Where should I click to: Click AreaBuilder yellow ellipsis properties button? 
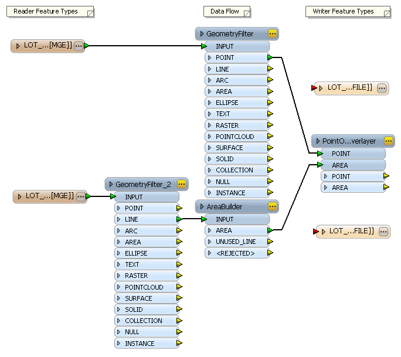(272, 206)
